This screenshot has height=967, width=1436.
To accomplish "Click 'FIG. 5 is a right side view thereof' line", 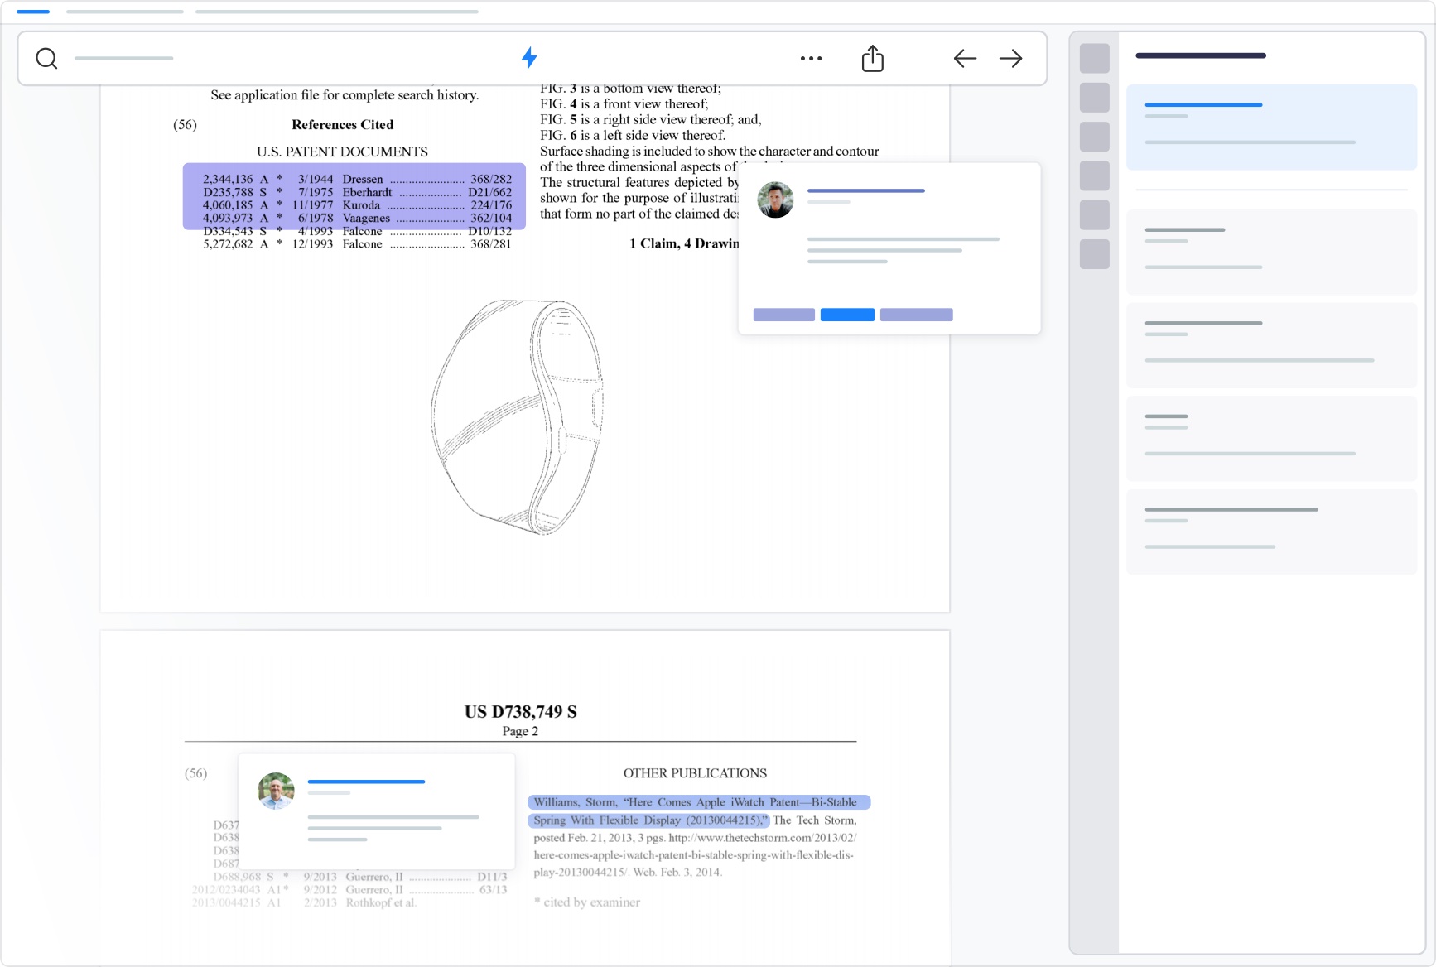I will [x=651, y=119].
